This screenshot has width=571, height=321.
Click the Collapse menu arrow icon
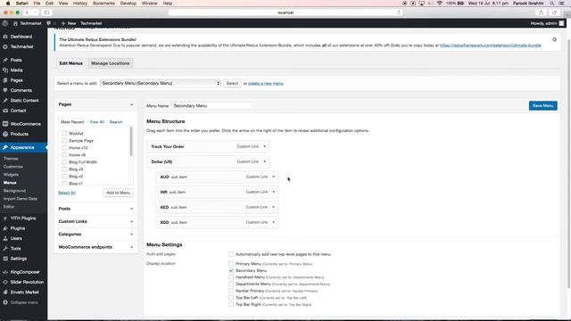click(x=5, y=302)
